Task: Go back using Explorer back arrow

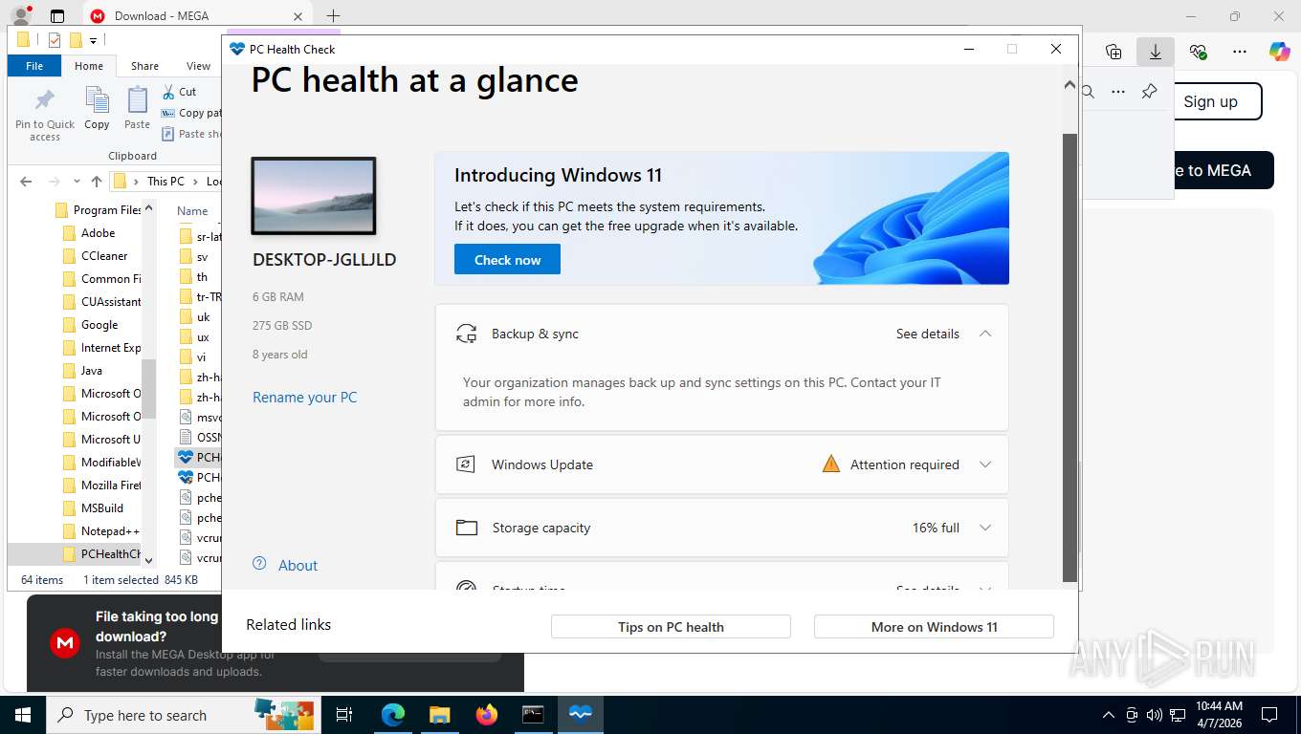Action: coord(26,182)
